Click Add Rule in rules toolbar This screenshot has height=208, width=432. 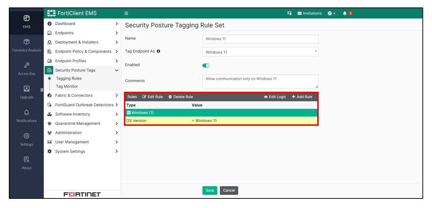(302, 97)
